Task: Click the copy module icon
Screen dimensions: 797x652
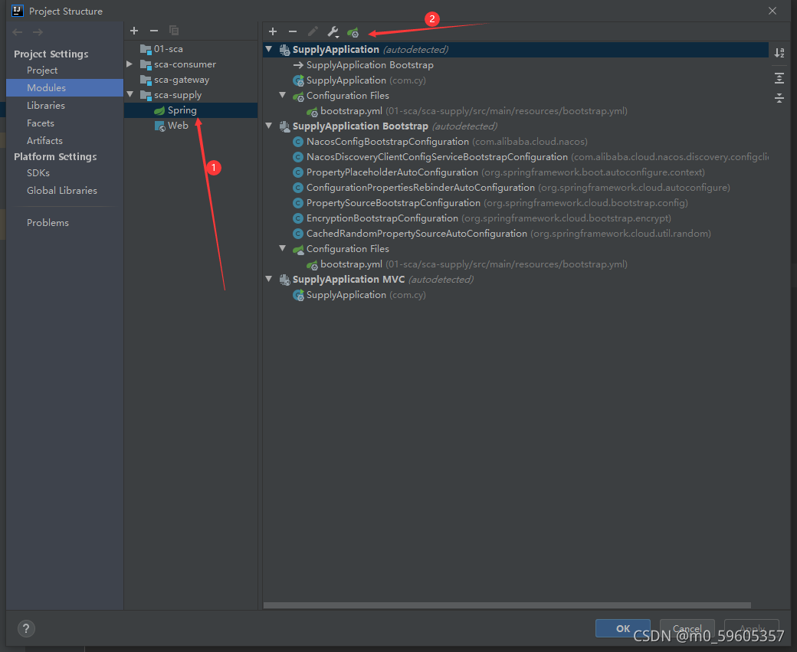Action: click(x=174, y=30)
